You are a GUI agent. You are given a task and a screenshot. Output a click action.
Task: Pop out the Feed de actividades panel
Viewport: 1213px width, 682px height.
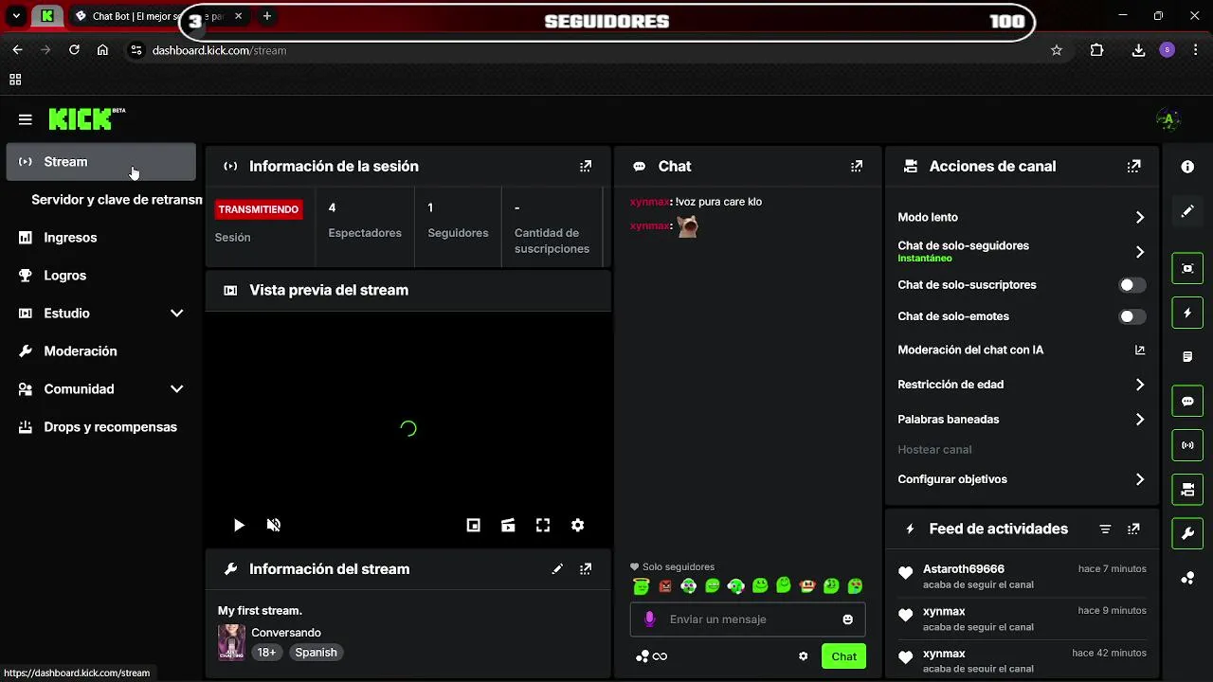[1133, 529]
